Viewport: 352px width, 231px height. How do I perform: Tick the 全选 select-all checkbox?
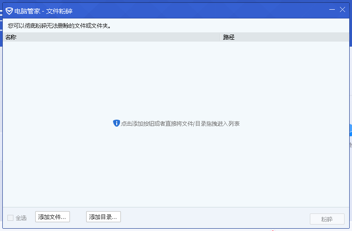coord(10,218)
